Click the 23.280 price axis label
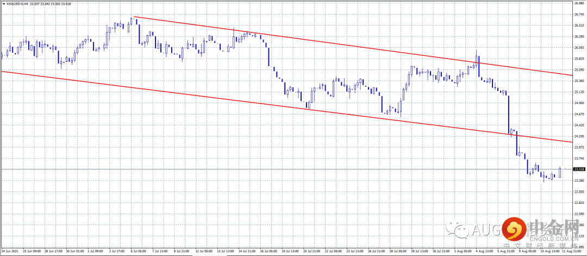 579,181
